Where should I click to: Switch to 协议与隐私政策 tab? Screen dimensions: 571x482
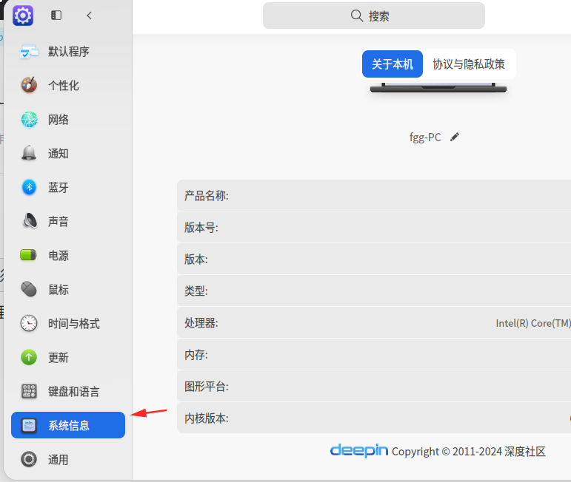(469, 64)
